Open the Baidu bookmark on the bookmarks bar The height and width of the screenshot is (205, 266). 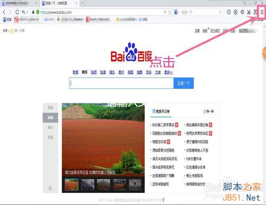point(7,20)
